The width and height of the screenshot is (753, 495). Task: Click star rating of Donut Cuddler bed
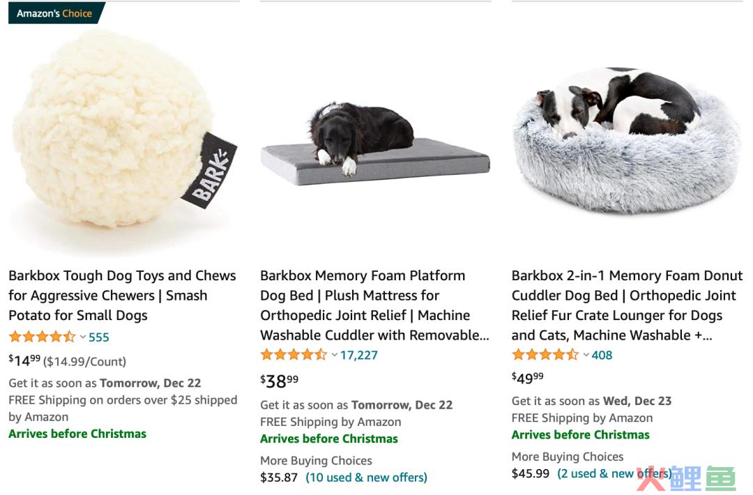[545, 355]
